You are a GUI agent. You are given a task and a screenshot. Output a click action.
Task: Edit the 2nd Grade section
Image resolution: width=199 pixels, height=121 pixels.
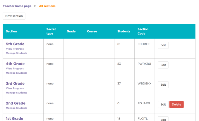point(163,104)
